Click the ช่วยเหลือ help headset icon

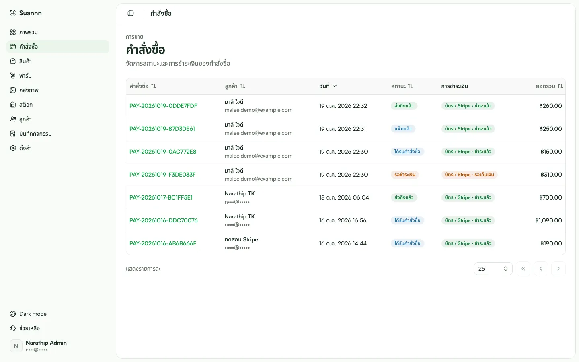[13, 328]
